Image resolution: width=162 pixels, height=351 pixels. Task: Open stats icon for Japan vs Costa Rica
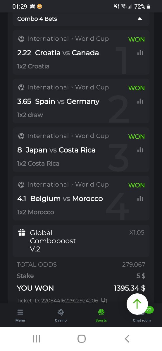click(x=140, y=150)
